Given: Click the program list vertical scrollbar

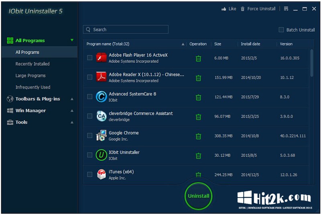Looking at the screenshot, I should (x=312, y=63).
